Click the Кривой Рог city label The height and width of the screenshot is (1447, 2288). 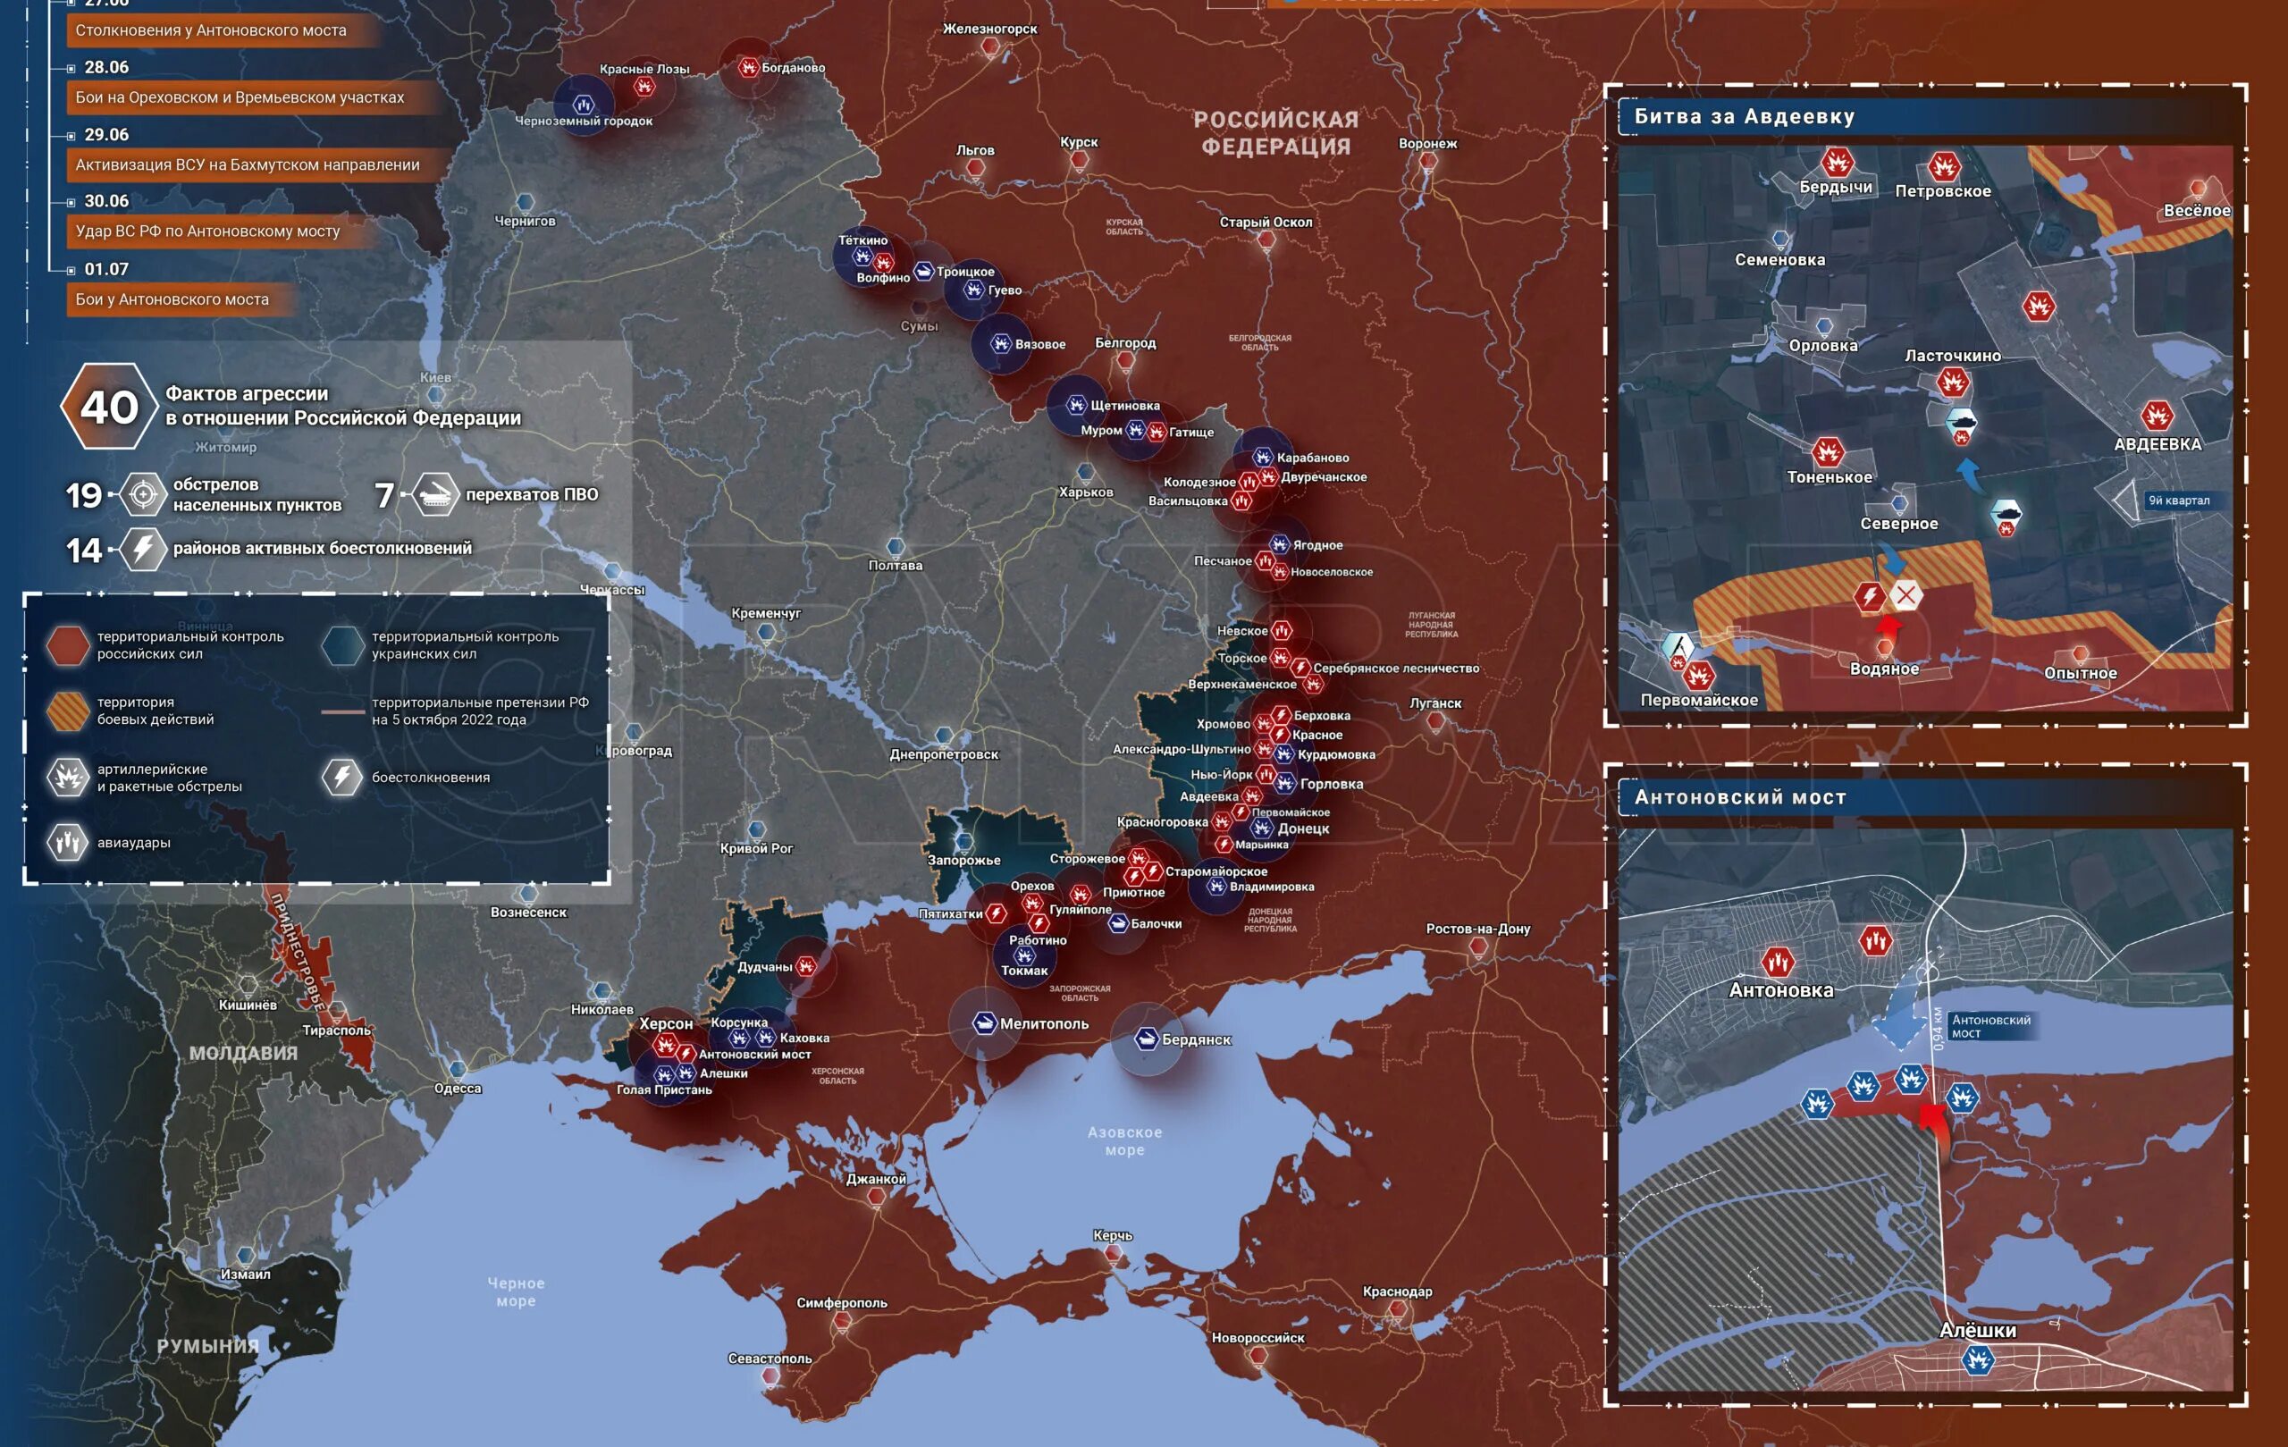tap(756, 848)
